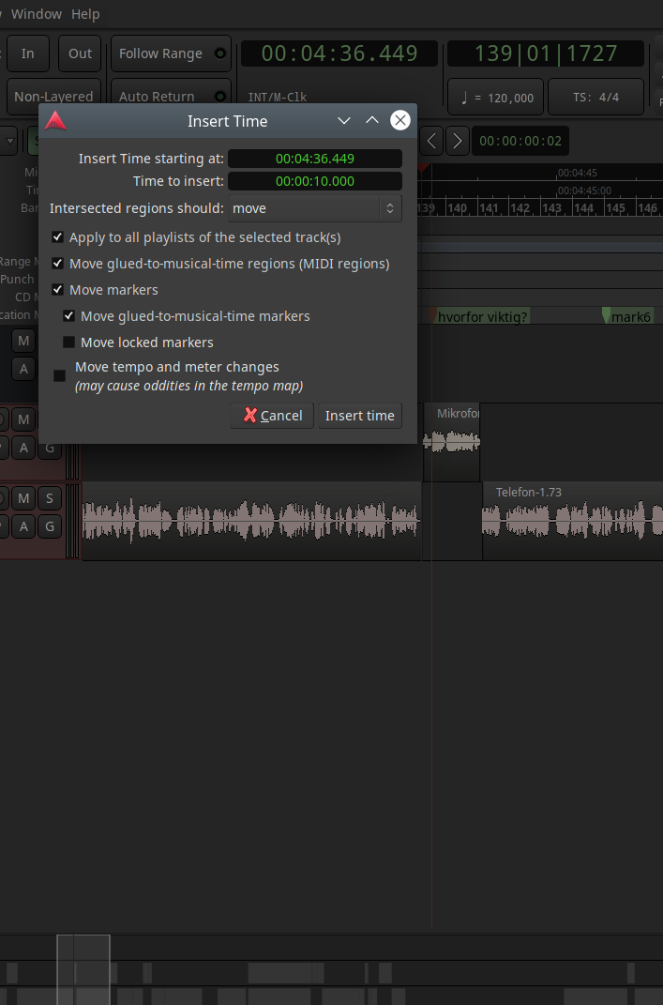Viewport: 663px width, 1005px height.
Task: Click the A automation button on Mikrofon track
Action: 24,448
